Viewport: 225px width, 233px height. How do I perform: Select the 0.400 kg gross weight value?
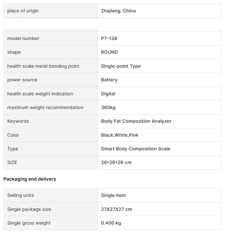(x=111, y=223)
